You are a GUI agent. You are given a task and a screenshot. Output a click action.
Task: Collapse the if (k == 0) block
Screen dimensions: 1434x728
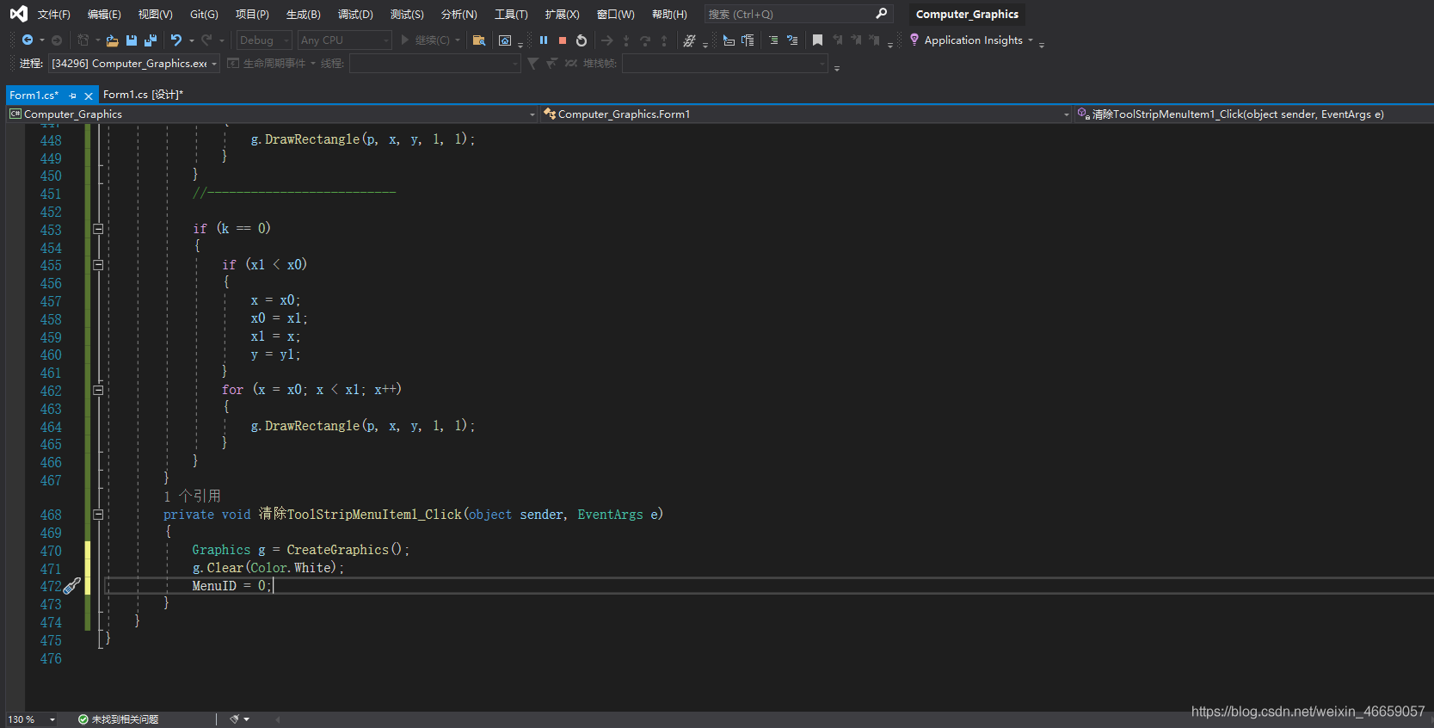pos(98,229)
